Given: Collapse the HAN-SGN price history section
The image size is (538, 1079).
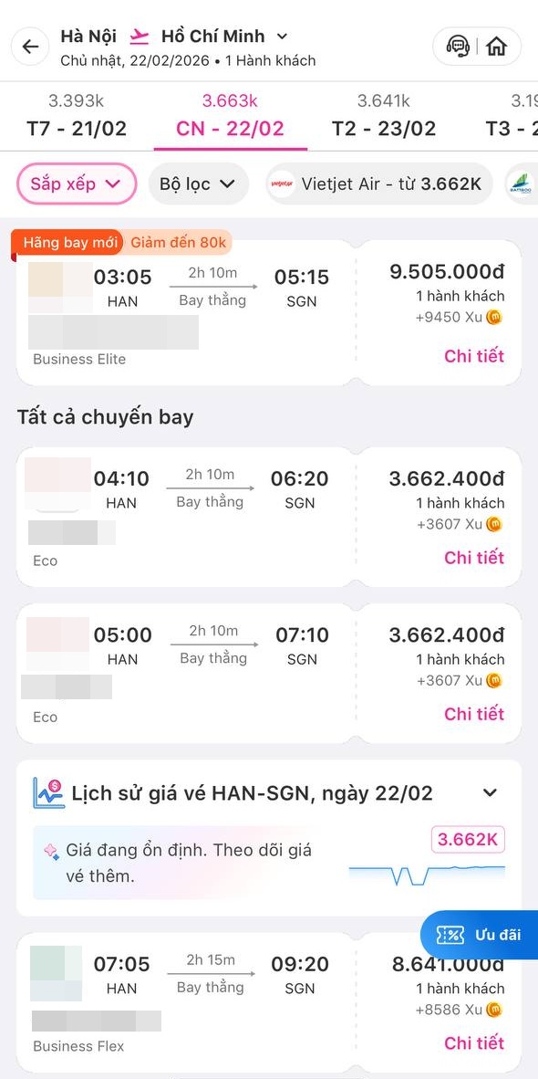Looking at the screenshot, I should (490, 792).
